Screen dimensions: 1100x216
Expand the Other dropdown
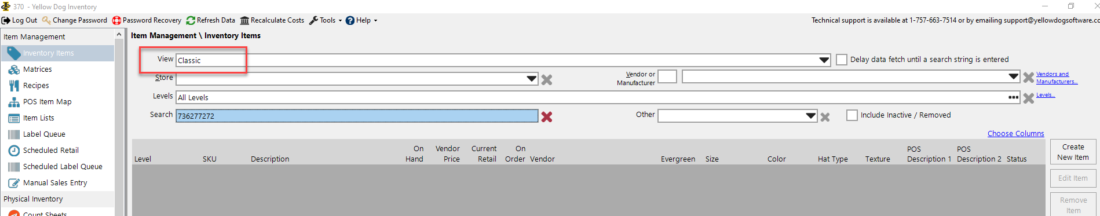click(x=811, y=116)
